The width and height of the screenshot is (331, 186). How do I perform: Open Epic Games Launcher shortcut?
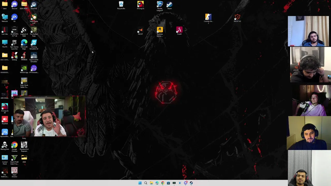(14, 44)
